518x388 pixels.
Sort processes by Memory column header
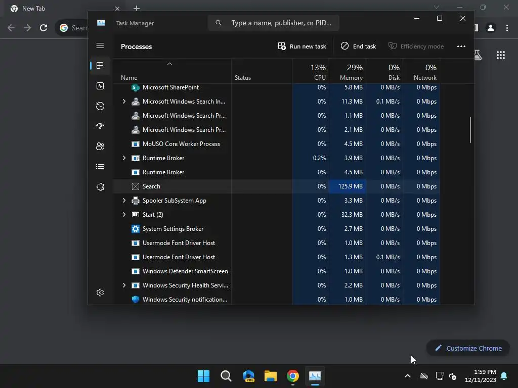click(x=348, y=72)
